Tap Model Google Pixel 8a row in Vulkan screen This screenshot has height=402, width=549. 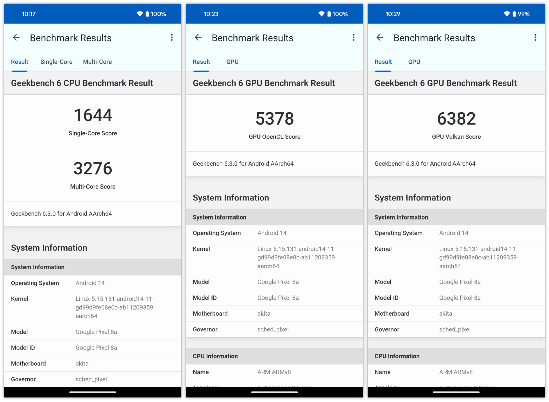pos(456,282)
